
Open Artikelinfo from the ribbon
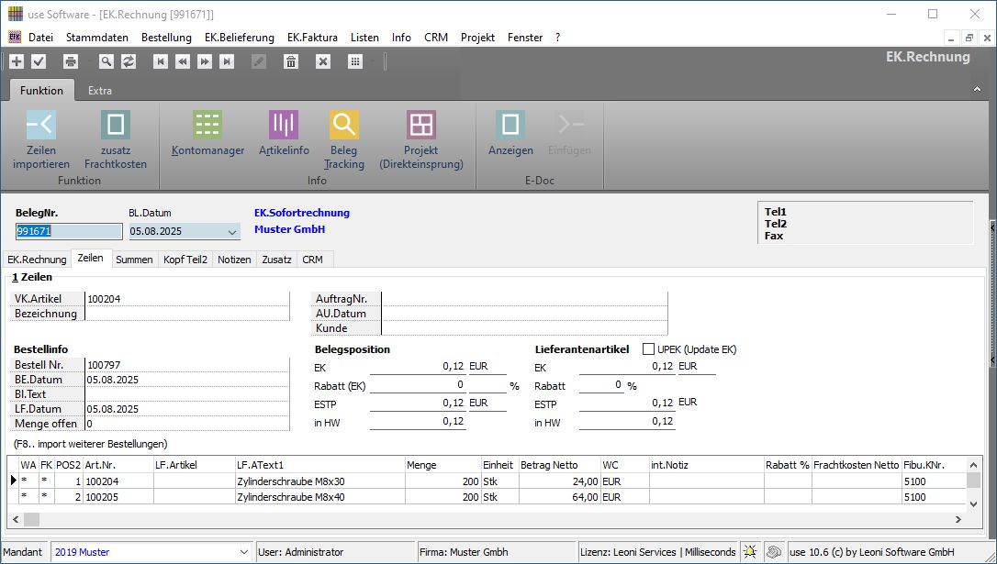pos(284,126)
